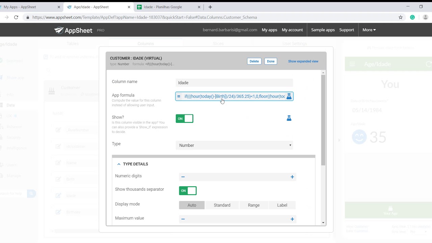This screenshot has height=243, width=432.
Task: Close the Idade - Planilhas Google tab
Action: pyautogui.click(x=199, y=7)
